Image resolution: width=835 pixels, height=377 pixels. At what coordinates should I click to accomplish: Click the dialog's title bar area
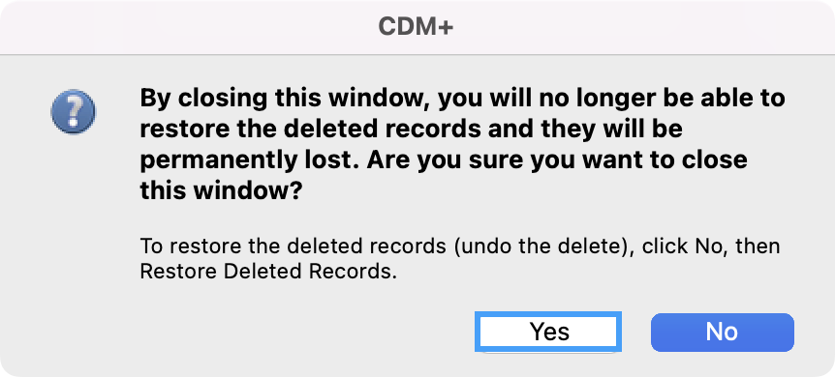(417, 27)
